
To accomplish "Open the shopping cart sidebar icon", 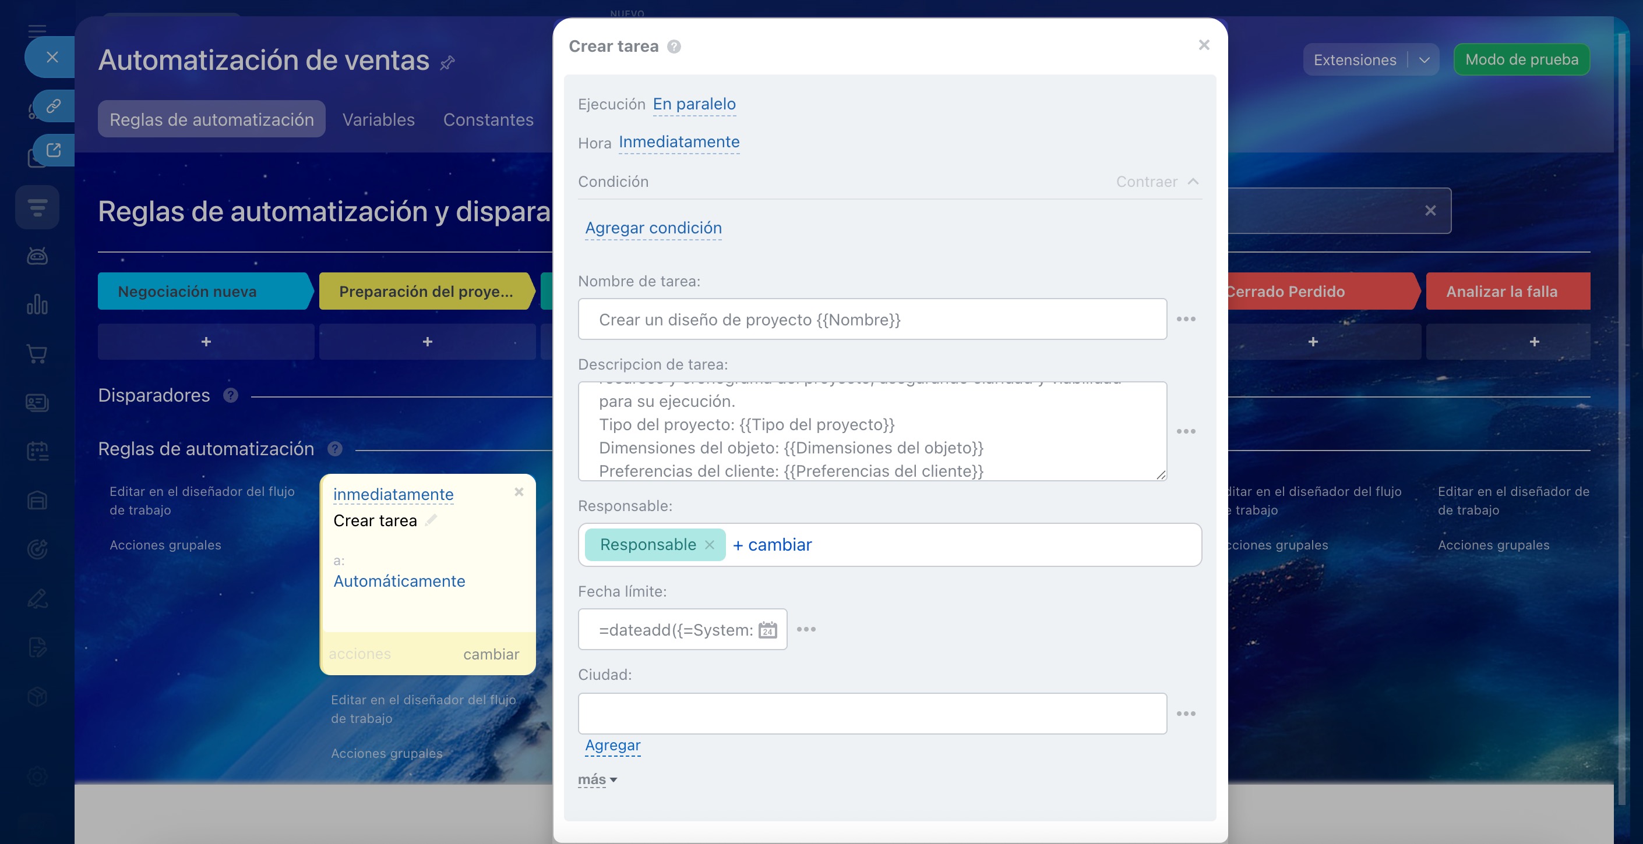I will [x=37, y=353].
